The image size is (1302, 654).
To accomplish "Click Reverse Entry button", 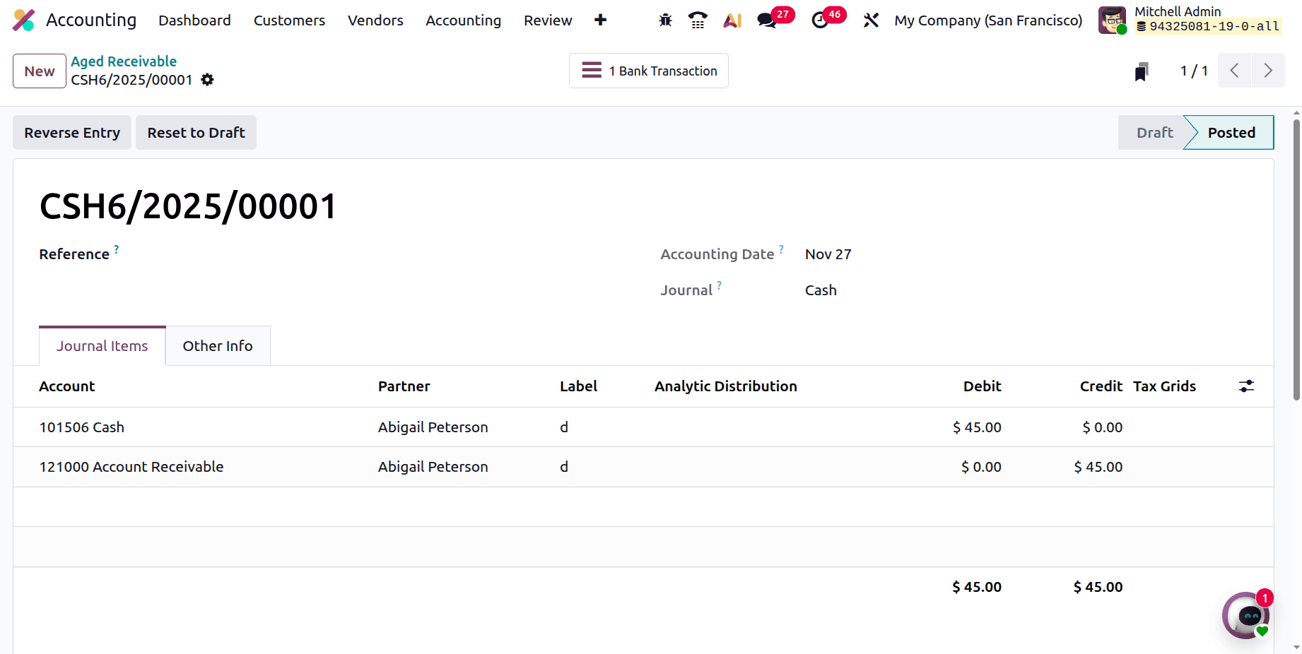I will [x=72, y=133].
